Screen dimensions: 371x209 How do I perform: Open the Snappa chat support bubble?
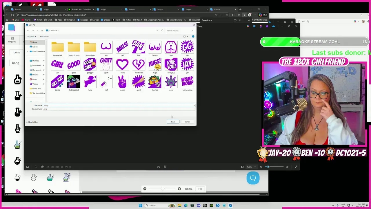pos(253,178)
